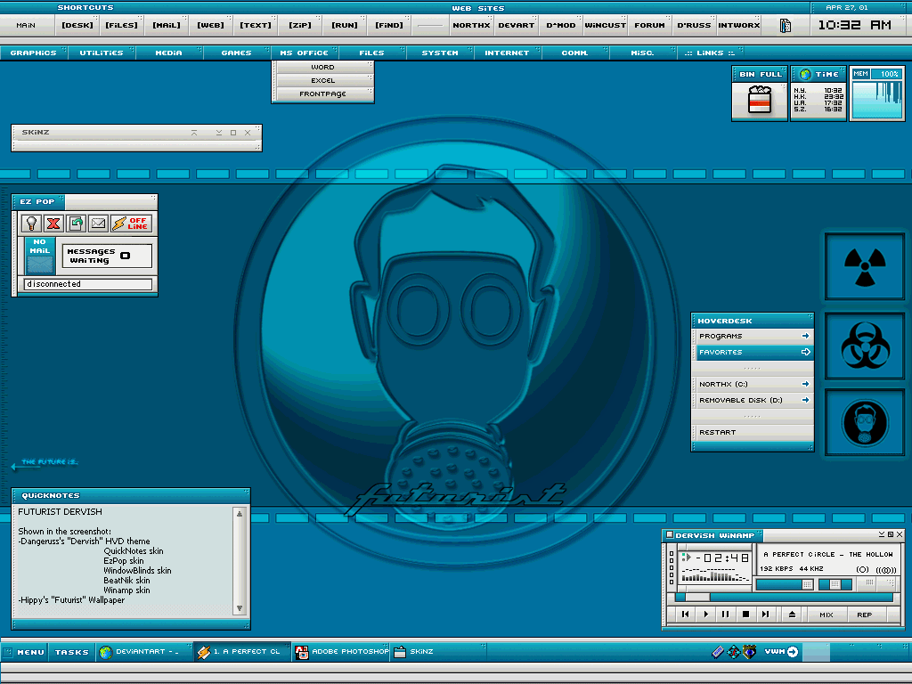Click the full recycle bin icon
Viewport: 912px width, 684px height.
click(760, 100)
